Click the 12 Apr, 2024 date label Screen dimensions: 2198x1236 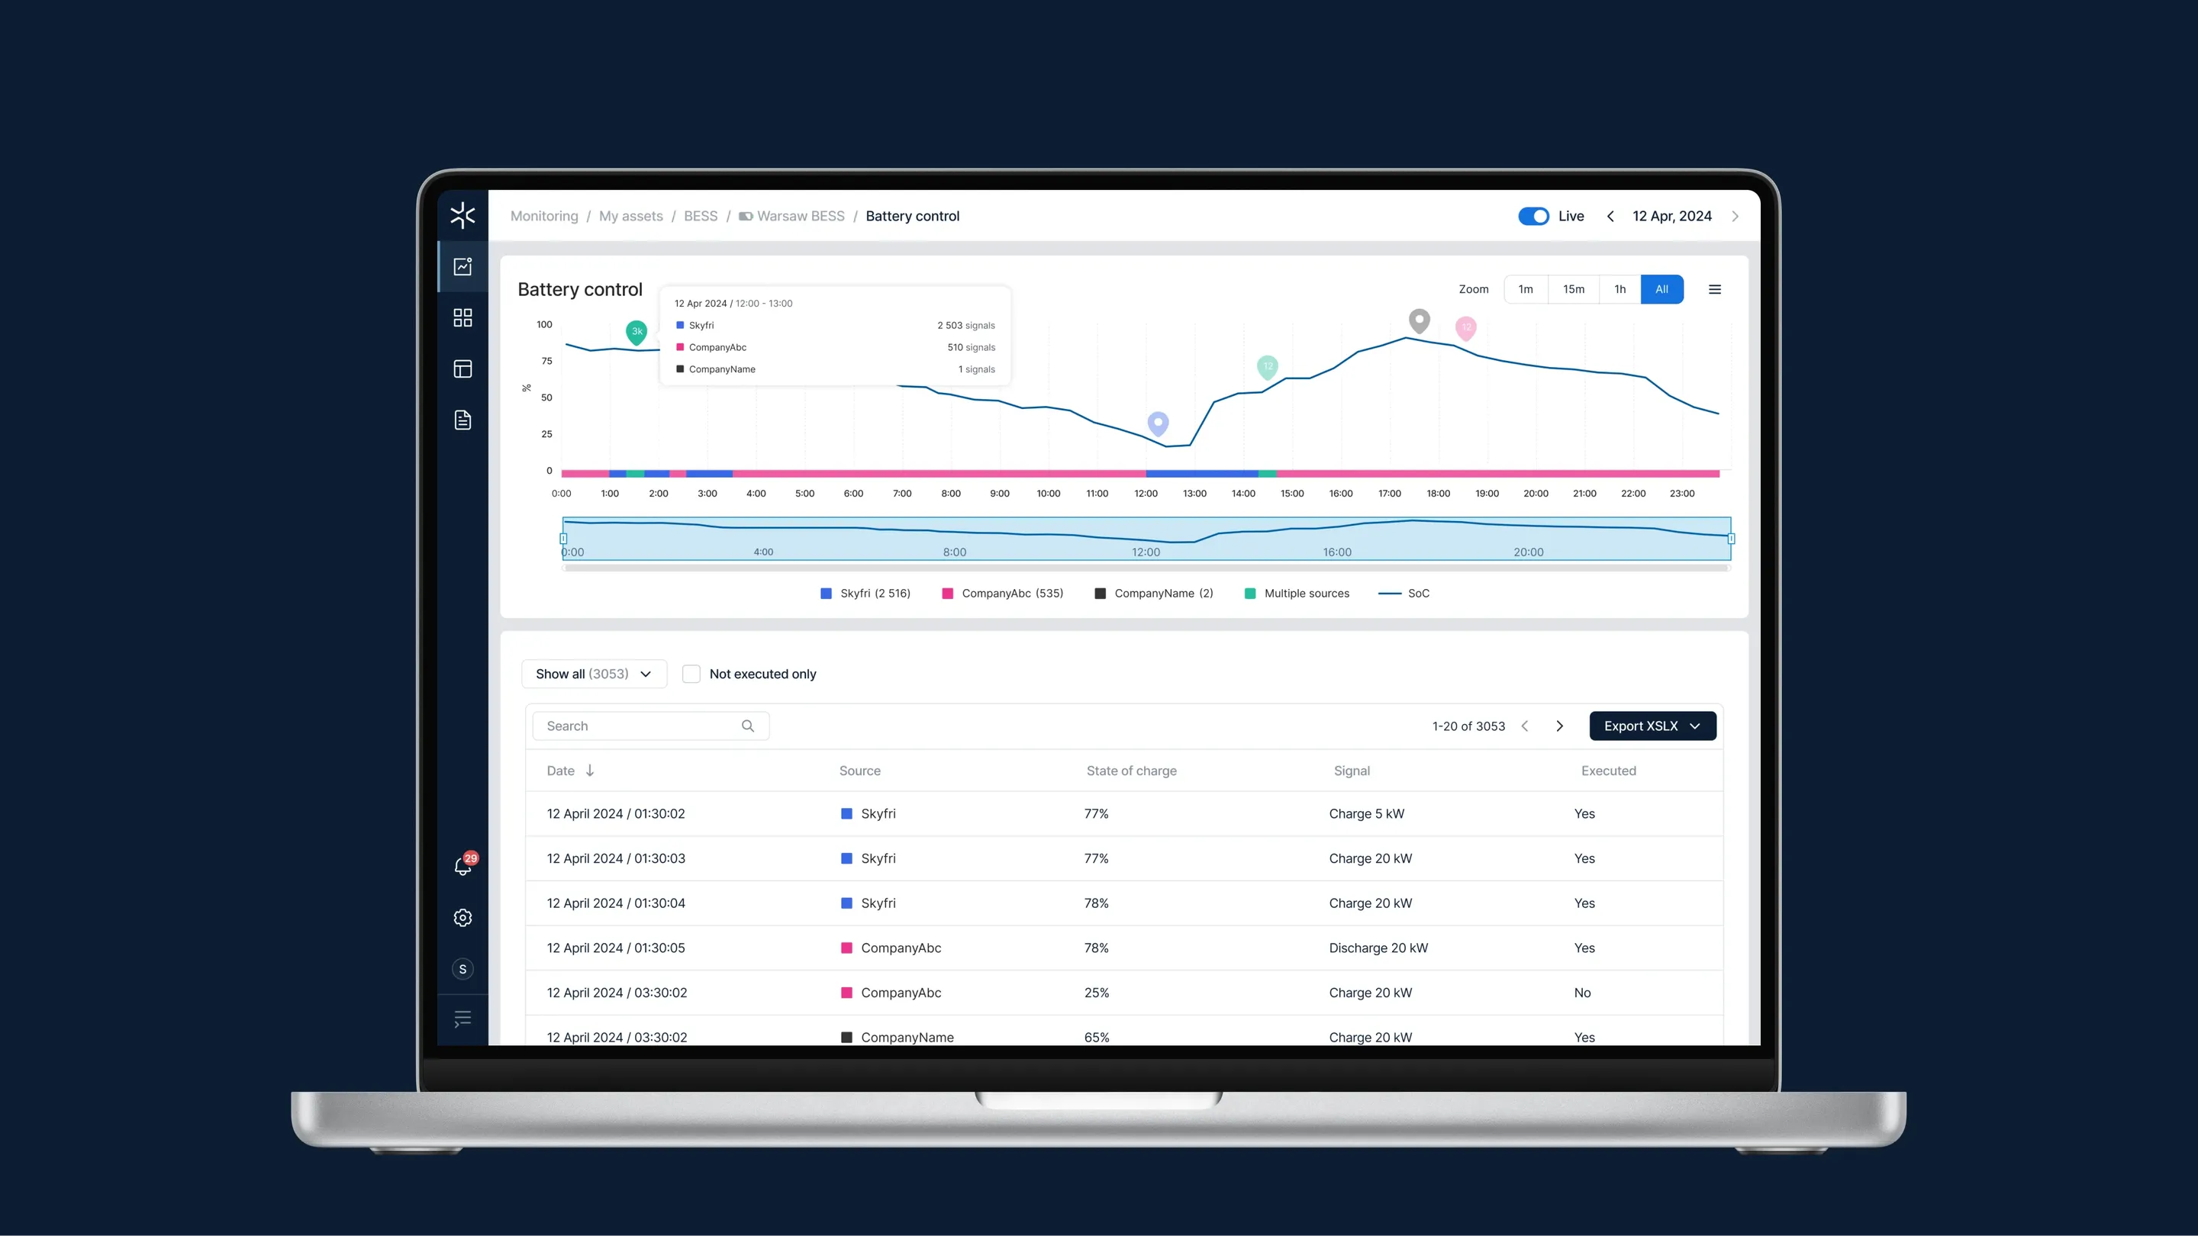pyautogui.click(x=1672, y=217)
